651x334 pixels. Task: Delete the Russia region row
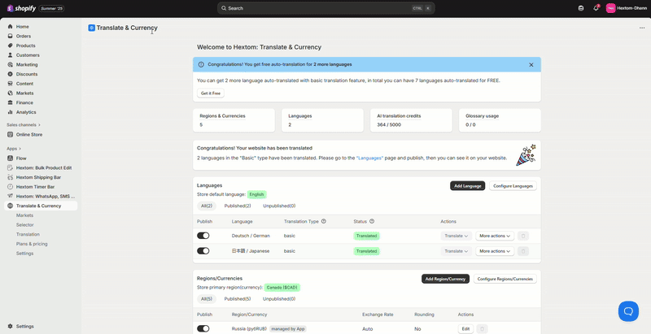click(482, 329)
